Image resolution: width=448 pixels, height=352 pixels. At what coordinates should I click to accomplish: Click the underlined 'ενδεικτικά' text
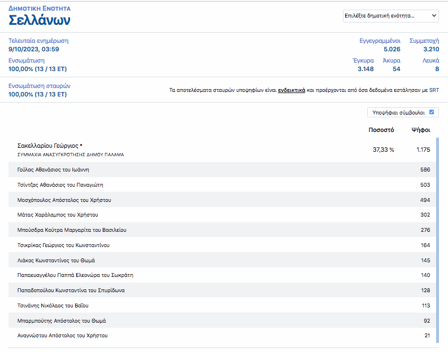tap(292, 90)
